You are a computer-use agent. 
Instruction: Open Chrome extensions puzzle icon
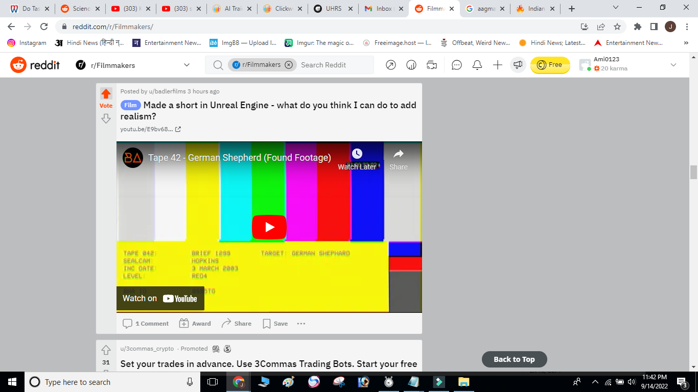tap(637, 27)
